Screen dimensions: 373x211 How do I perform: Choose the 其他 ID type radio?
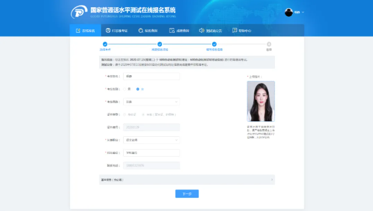coord(143,115)
